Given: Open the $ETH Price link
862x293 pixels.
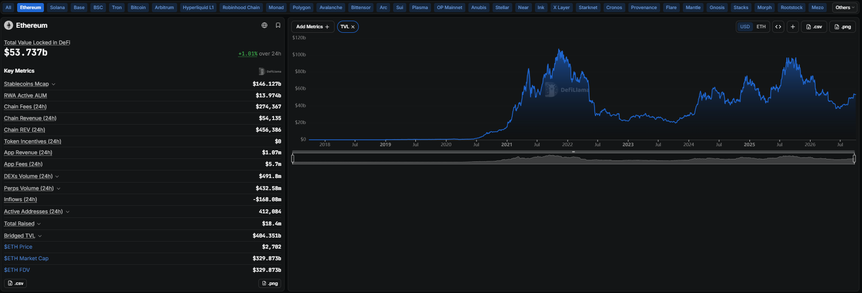Looking at the screenshot, I should pos(18,247).
